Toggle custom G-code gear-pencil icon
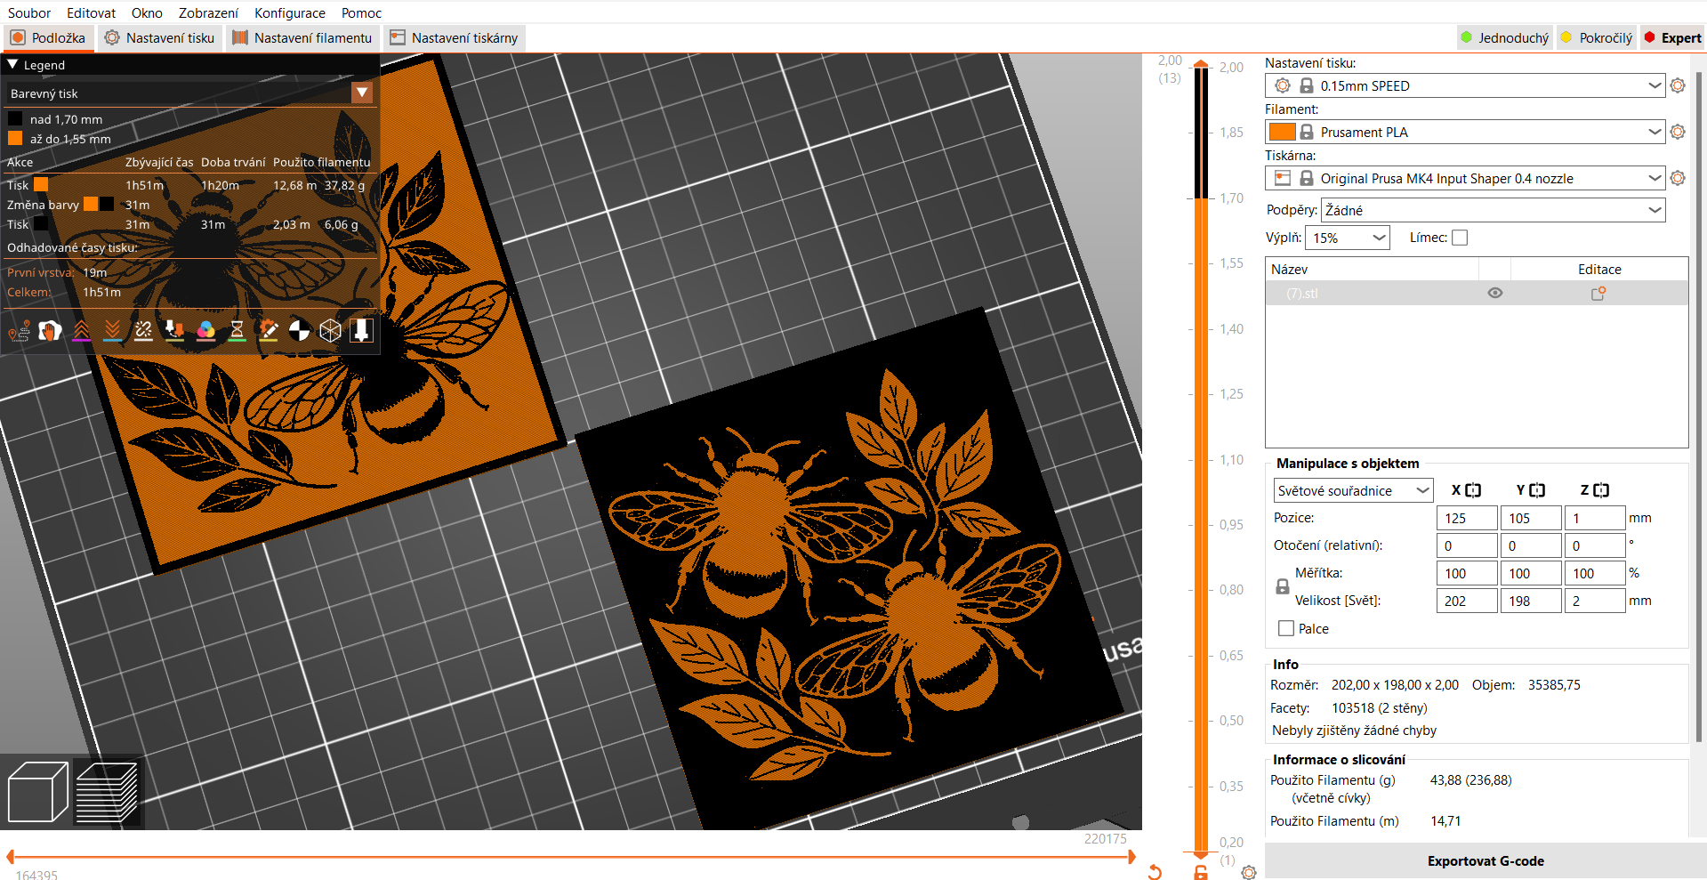This screenshot has width=1707, height=880. point(268,331)
